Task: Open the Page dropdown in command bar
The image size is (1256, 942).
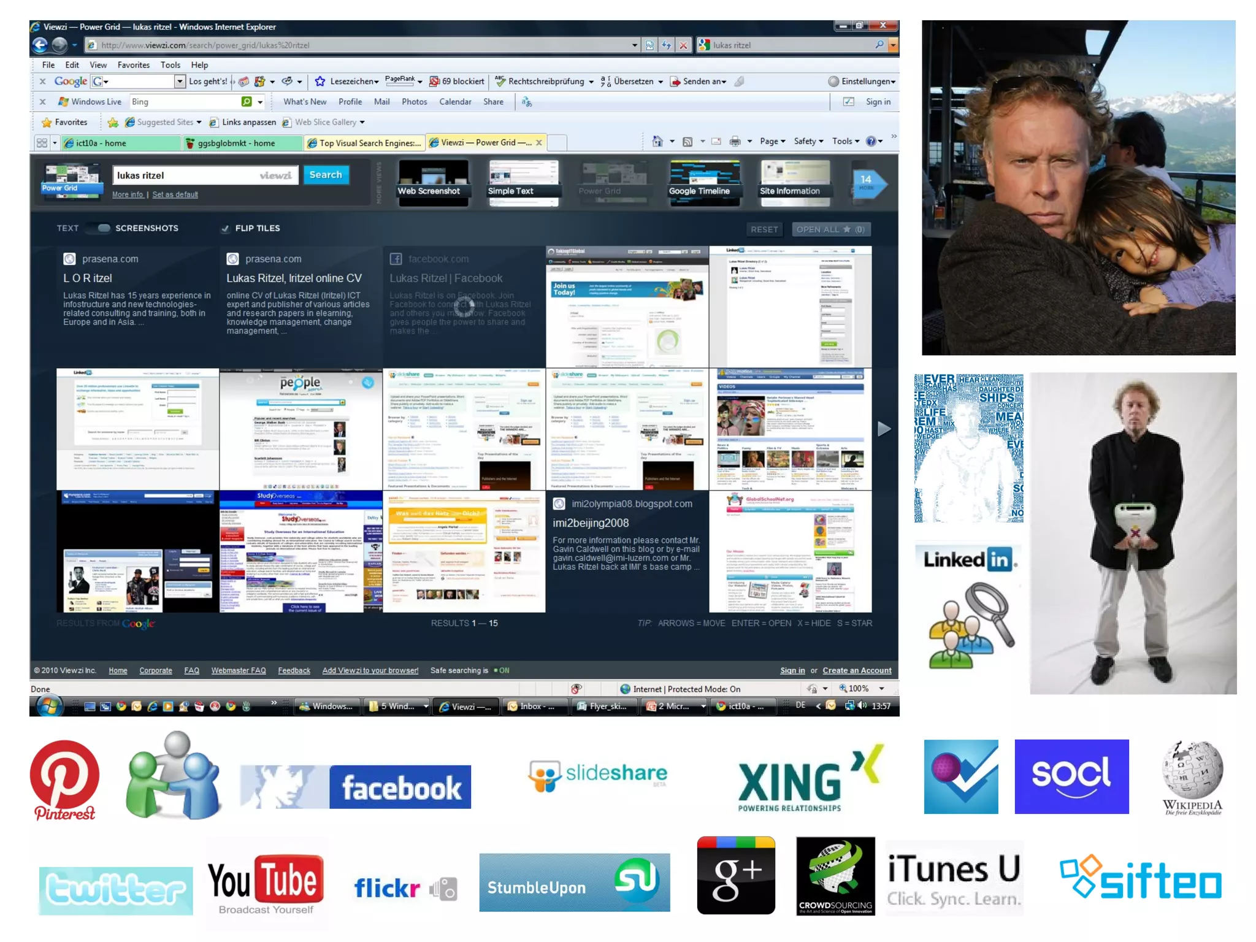Action: coord(772,142)
